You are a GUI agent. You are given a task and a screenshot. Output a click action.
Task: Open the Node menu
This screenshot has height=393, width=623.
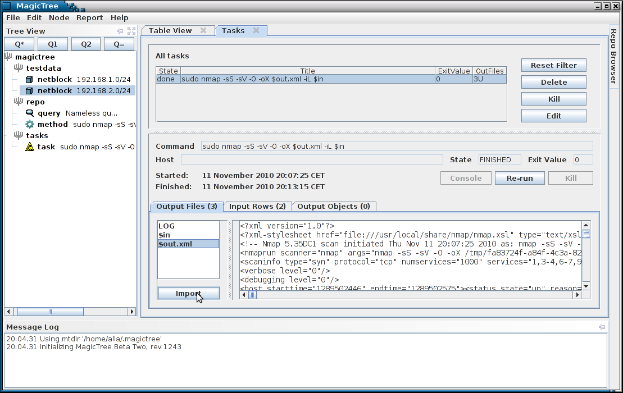tap(59, 17)
